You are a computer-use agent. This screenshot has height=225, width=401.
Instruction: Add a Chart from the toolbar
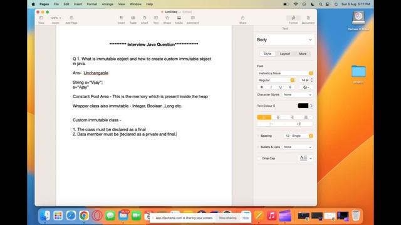coord(145,18)
